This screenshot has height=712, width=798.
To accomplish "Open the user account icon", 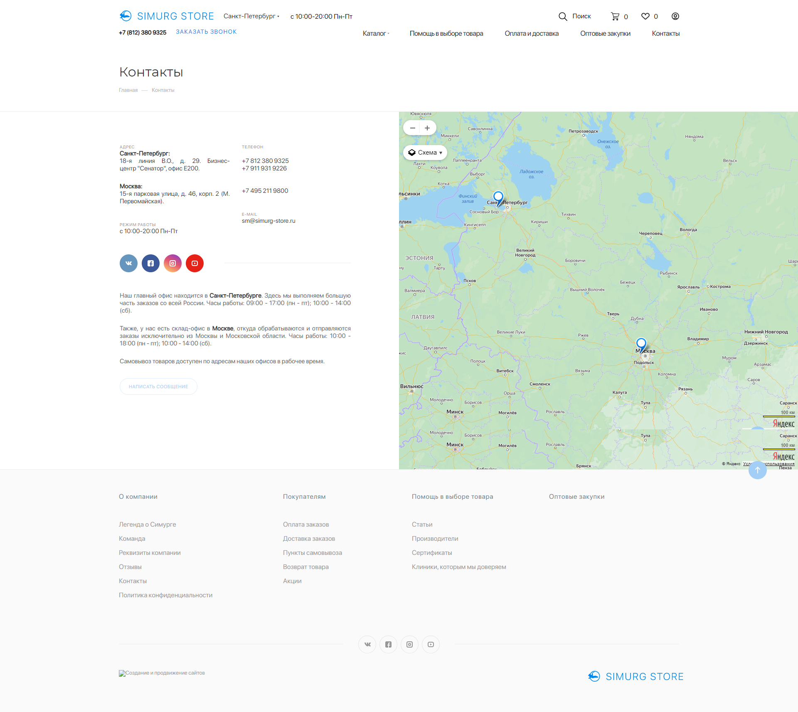I will pyautogui.click(x=675, y=16).
